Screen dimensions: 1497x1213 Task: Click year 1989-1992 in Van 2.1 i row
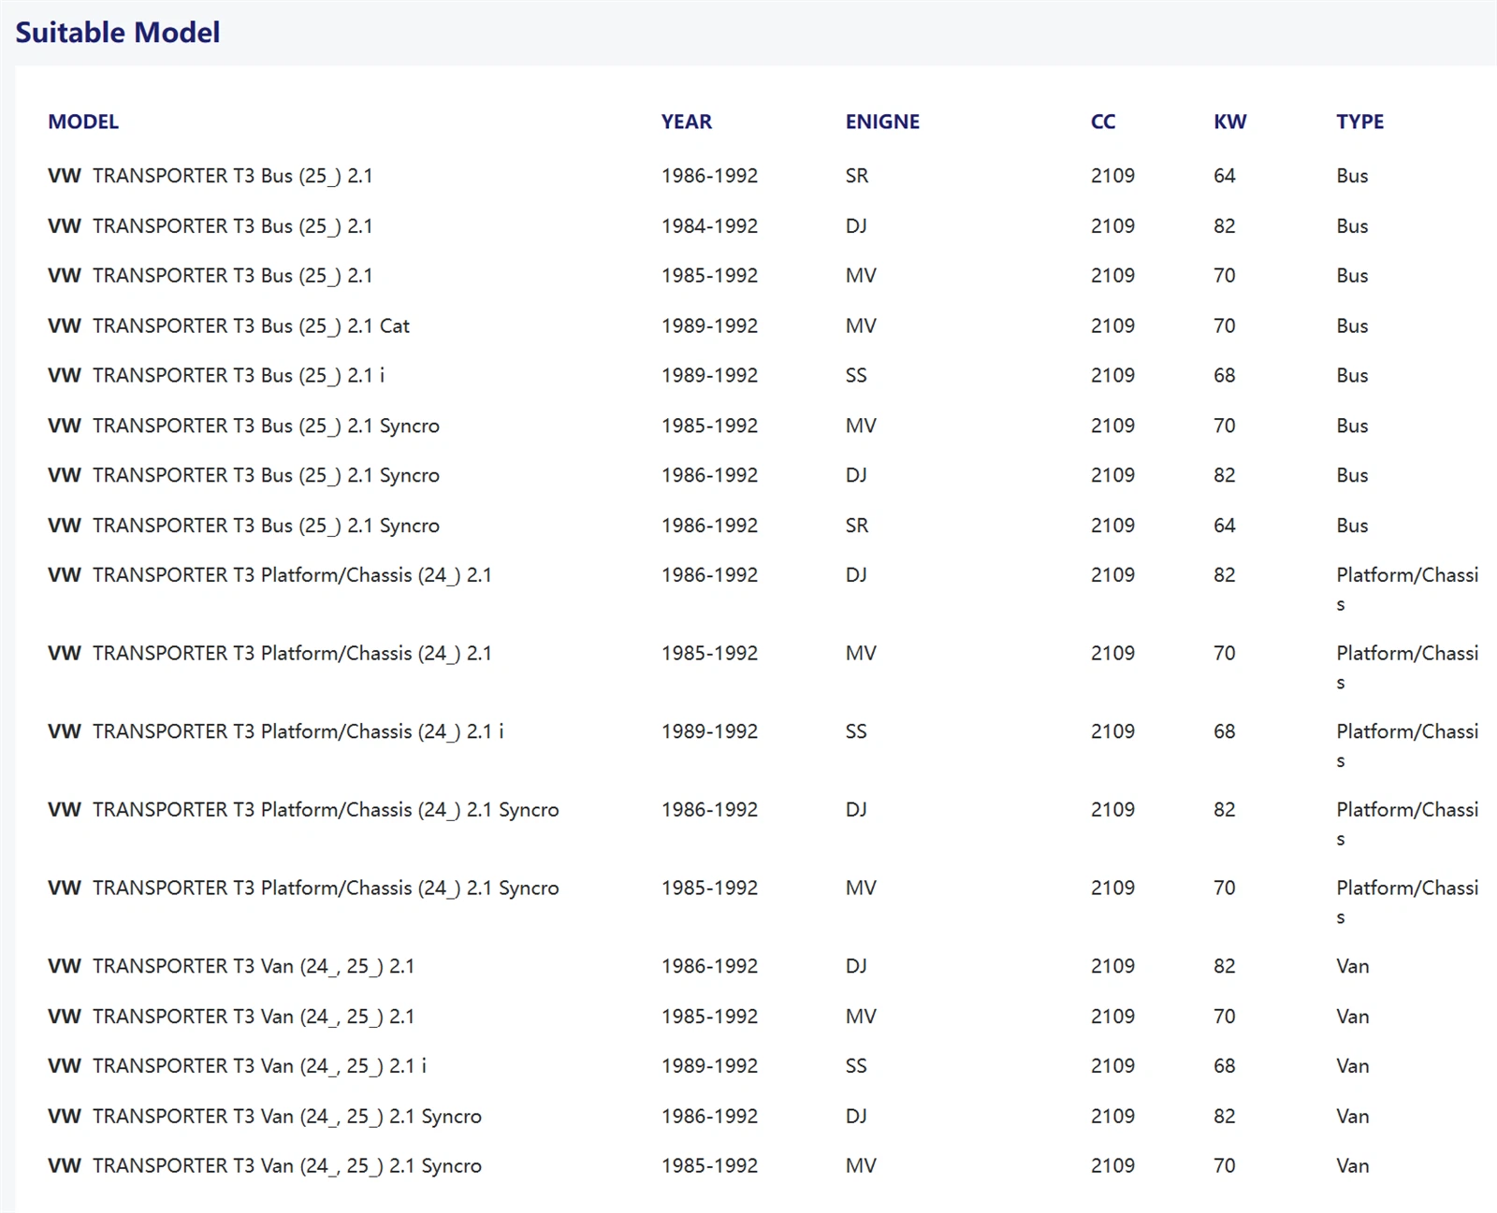(x=710, y=1066)
